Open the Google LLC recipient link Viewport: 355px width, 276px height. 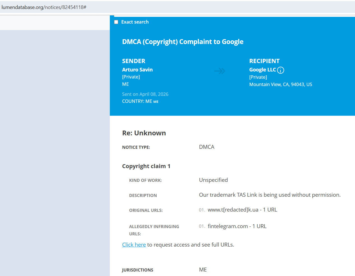(x=263, y=70)
